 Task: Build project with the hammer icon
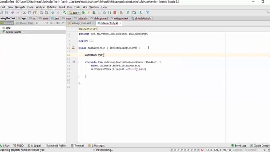click(65, 13)
